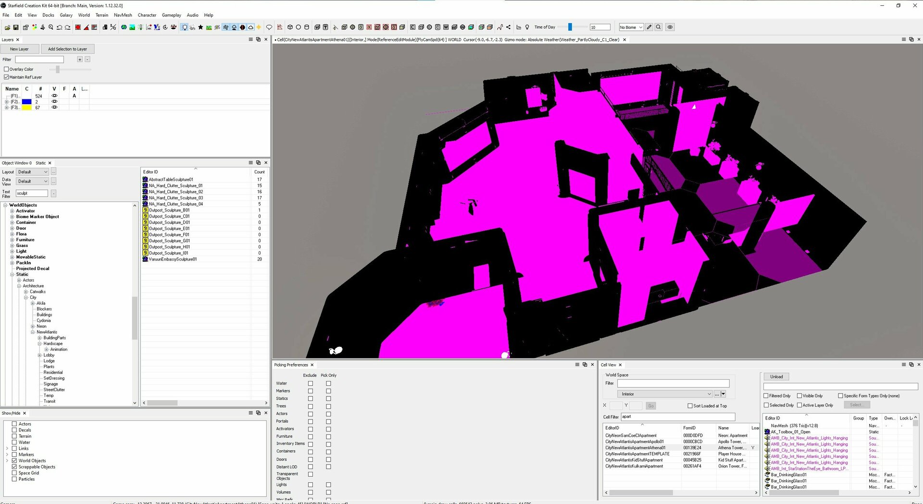Screen dimensions: 923x504
Task: Click the Go button in Cell View
Action: click(651, 406)
